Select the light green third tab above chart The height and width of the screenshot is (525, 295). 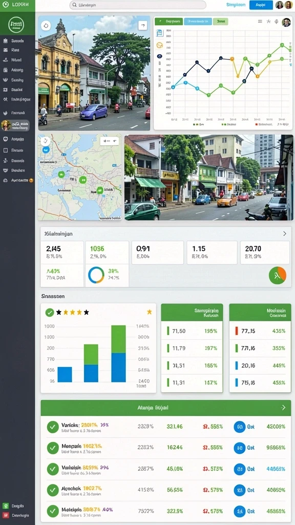220,22
